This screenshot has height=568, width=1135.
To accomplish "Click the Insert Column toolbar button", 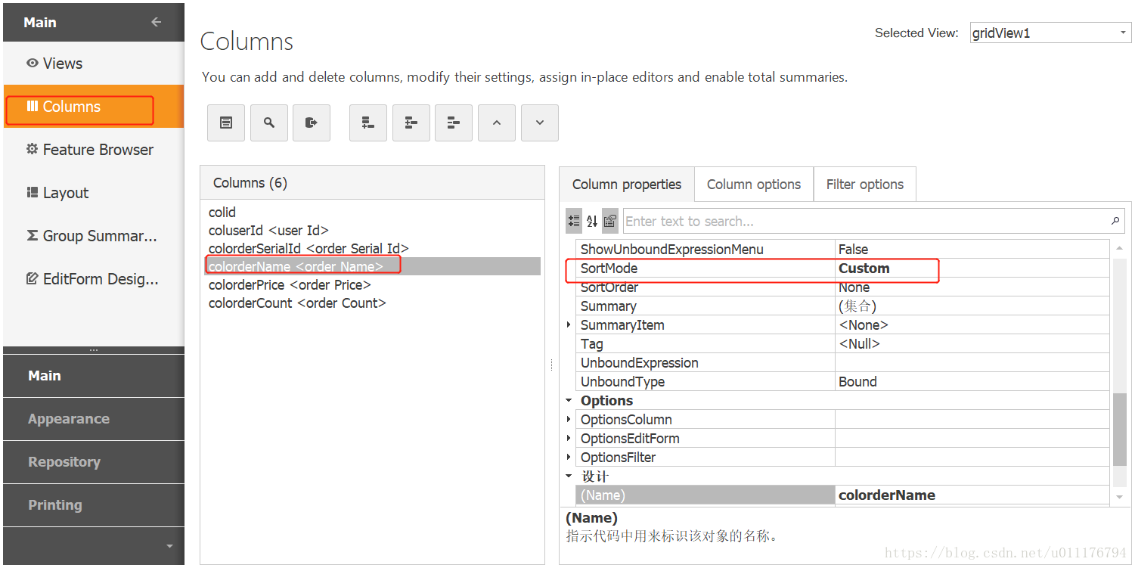I will tap(411, 123).
